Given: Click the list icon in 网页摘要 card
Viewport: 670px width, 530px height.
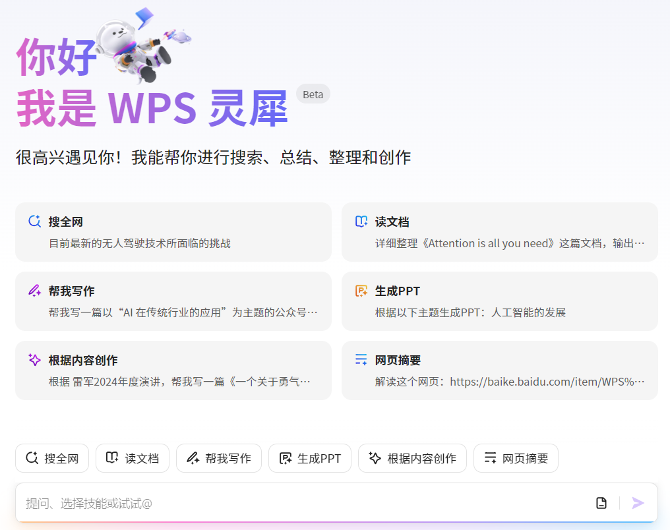Looking at the screenshot, I should click(x=361, y=360).
